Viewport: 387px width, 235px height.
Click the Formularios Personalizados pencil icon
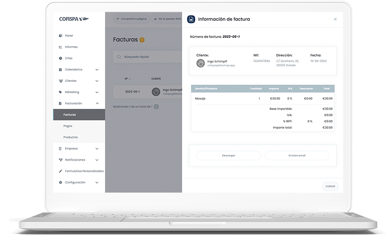[x=61, y=171]
